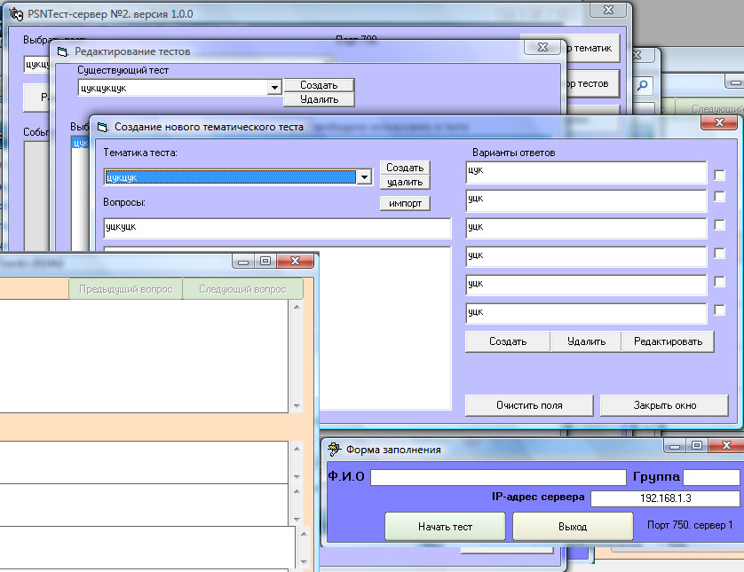The image size is (744, 572).
Task: Minimize the Форма заполнения window
Action: 675,445
